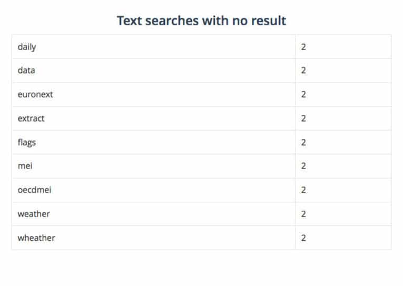Select the misspelled 'wheather' search term
This screenshot has width=403, height=286.
pos(36,238)
